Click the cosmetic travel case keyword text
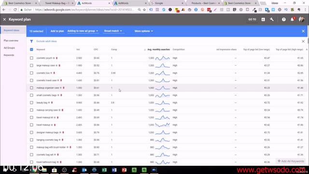The height and width of the screenshot is (174, 309). coord(46,81)
